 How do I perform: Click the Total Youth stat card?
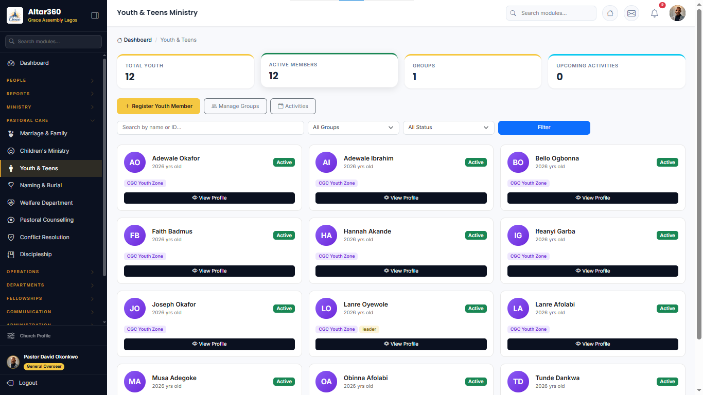click(x=185, y=71)
